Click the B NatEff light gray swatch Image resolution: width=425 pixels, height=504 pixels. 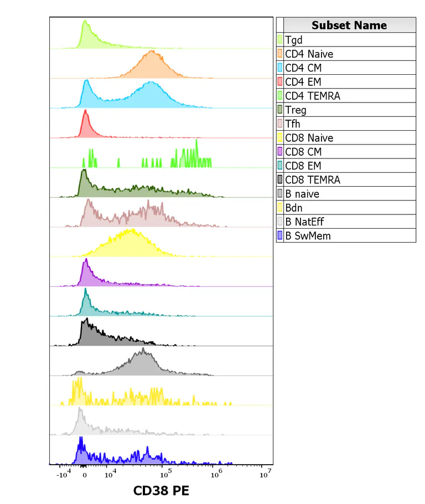click(280, 222)
